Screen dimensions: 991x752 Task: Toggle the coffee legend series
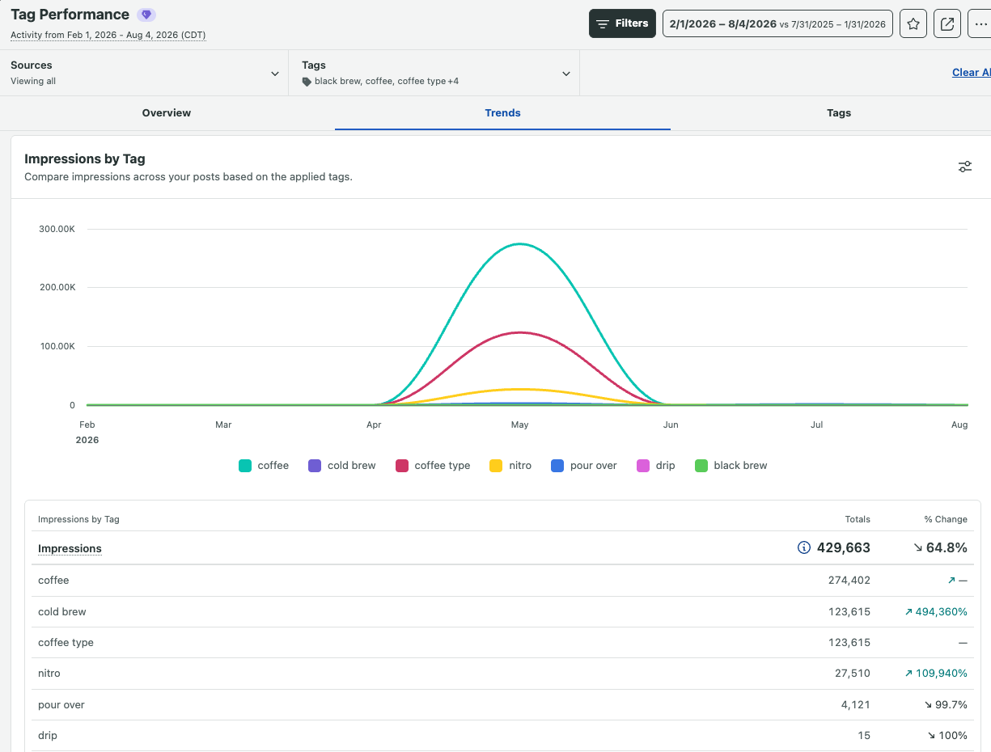(264, 466)
